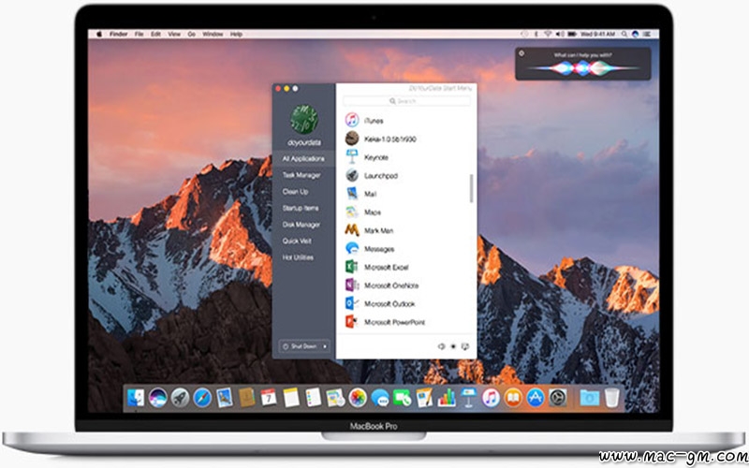Open FaceTime in the Dock
The height and width of the screenshot is (468, 749).
coord(402,397)
